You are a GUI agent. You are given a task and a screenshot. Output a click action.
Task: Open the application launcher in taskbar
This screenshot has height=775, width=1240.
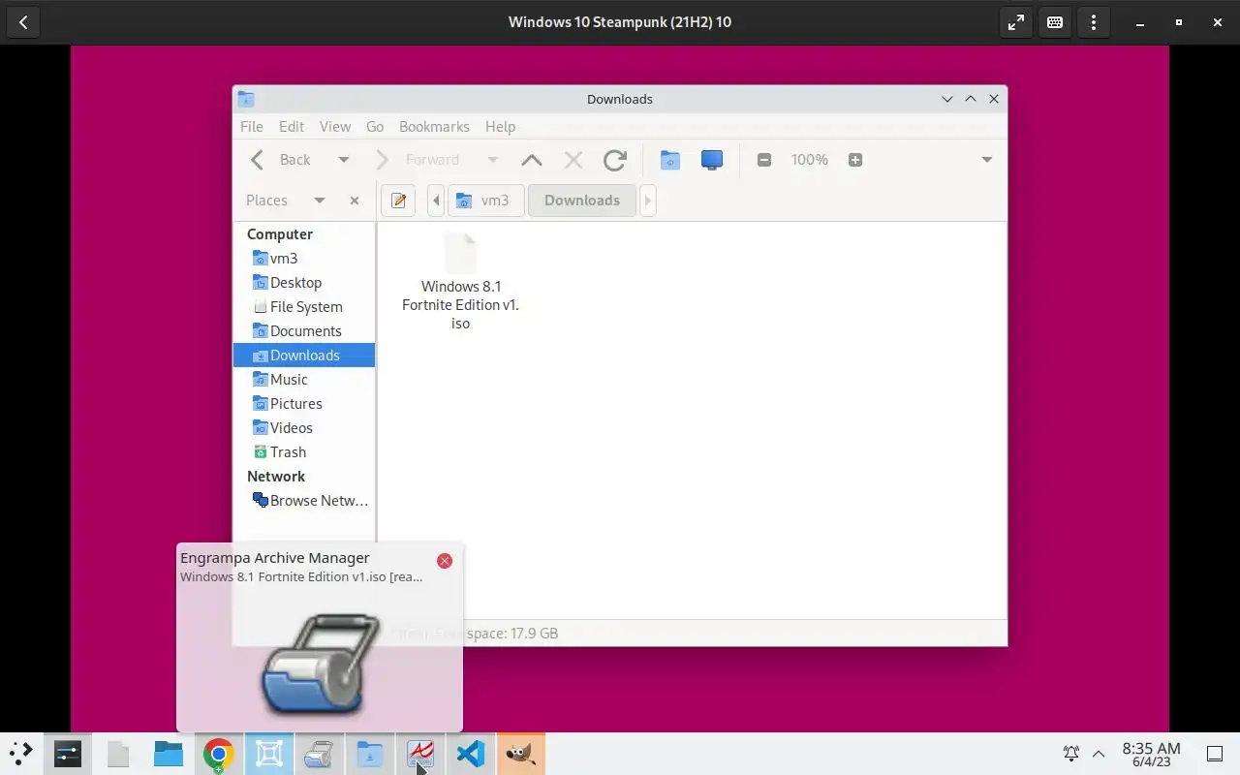click(x=20, y=753)
